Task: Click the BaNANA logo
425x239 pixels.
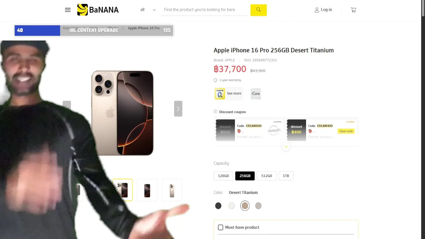Action: [98, 10]
